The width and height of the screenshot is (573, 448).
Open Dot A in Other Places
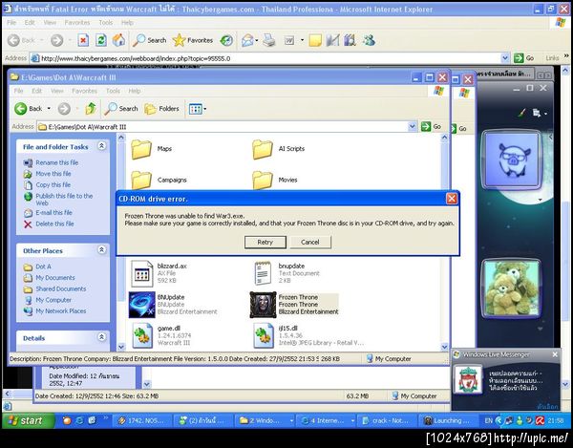coord(43,267)
